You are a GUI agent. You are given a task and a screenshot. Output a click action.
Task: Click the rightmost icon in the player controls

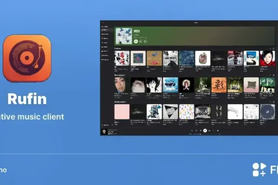point(218,130)
